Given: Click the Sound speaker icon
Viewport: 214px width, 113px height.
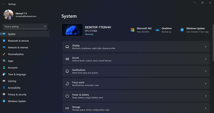Looking at the screenshot, I should pyautogui.click(x=67, y=59).
